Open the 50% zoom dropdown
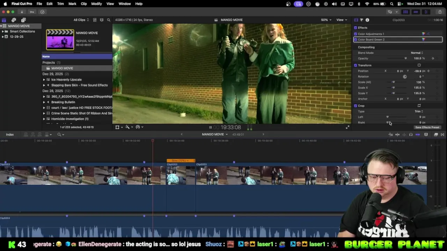Screen dimensions: 447x251 point(326,20)
